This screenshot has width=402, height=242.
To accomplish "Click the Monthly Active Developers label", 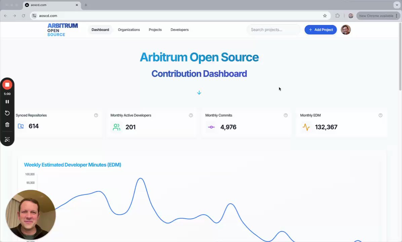I will click(131, 115).
